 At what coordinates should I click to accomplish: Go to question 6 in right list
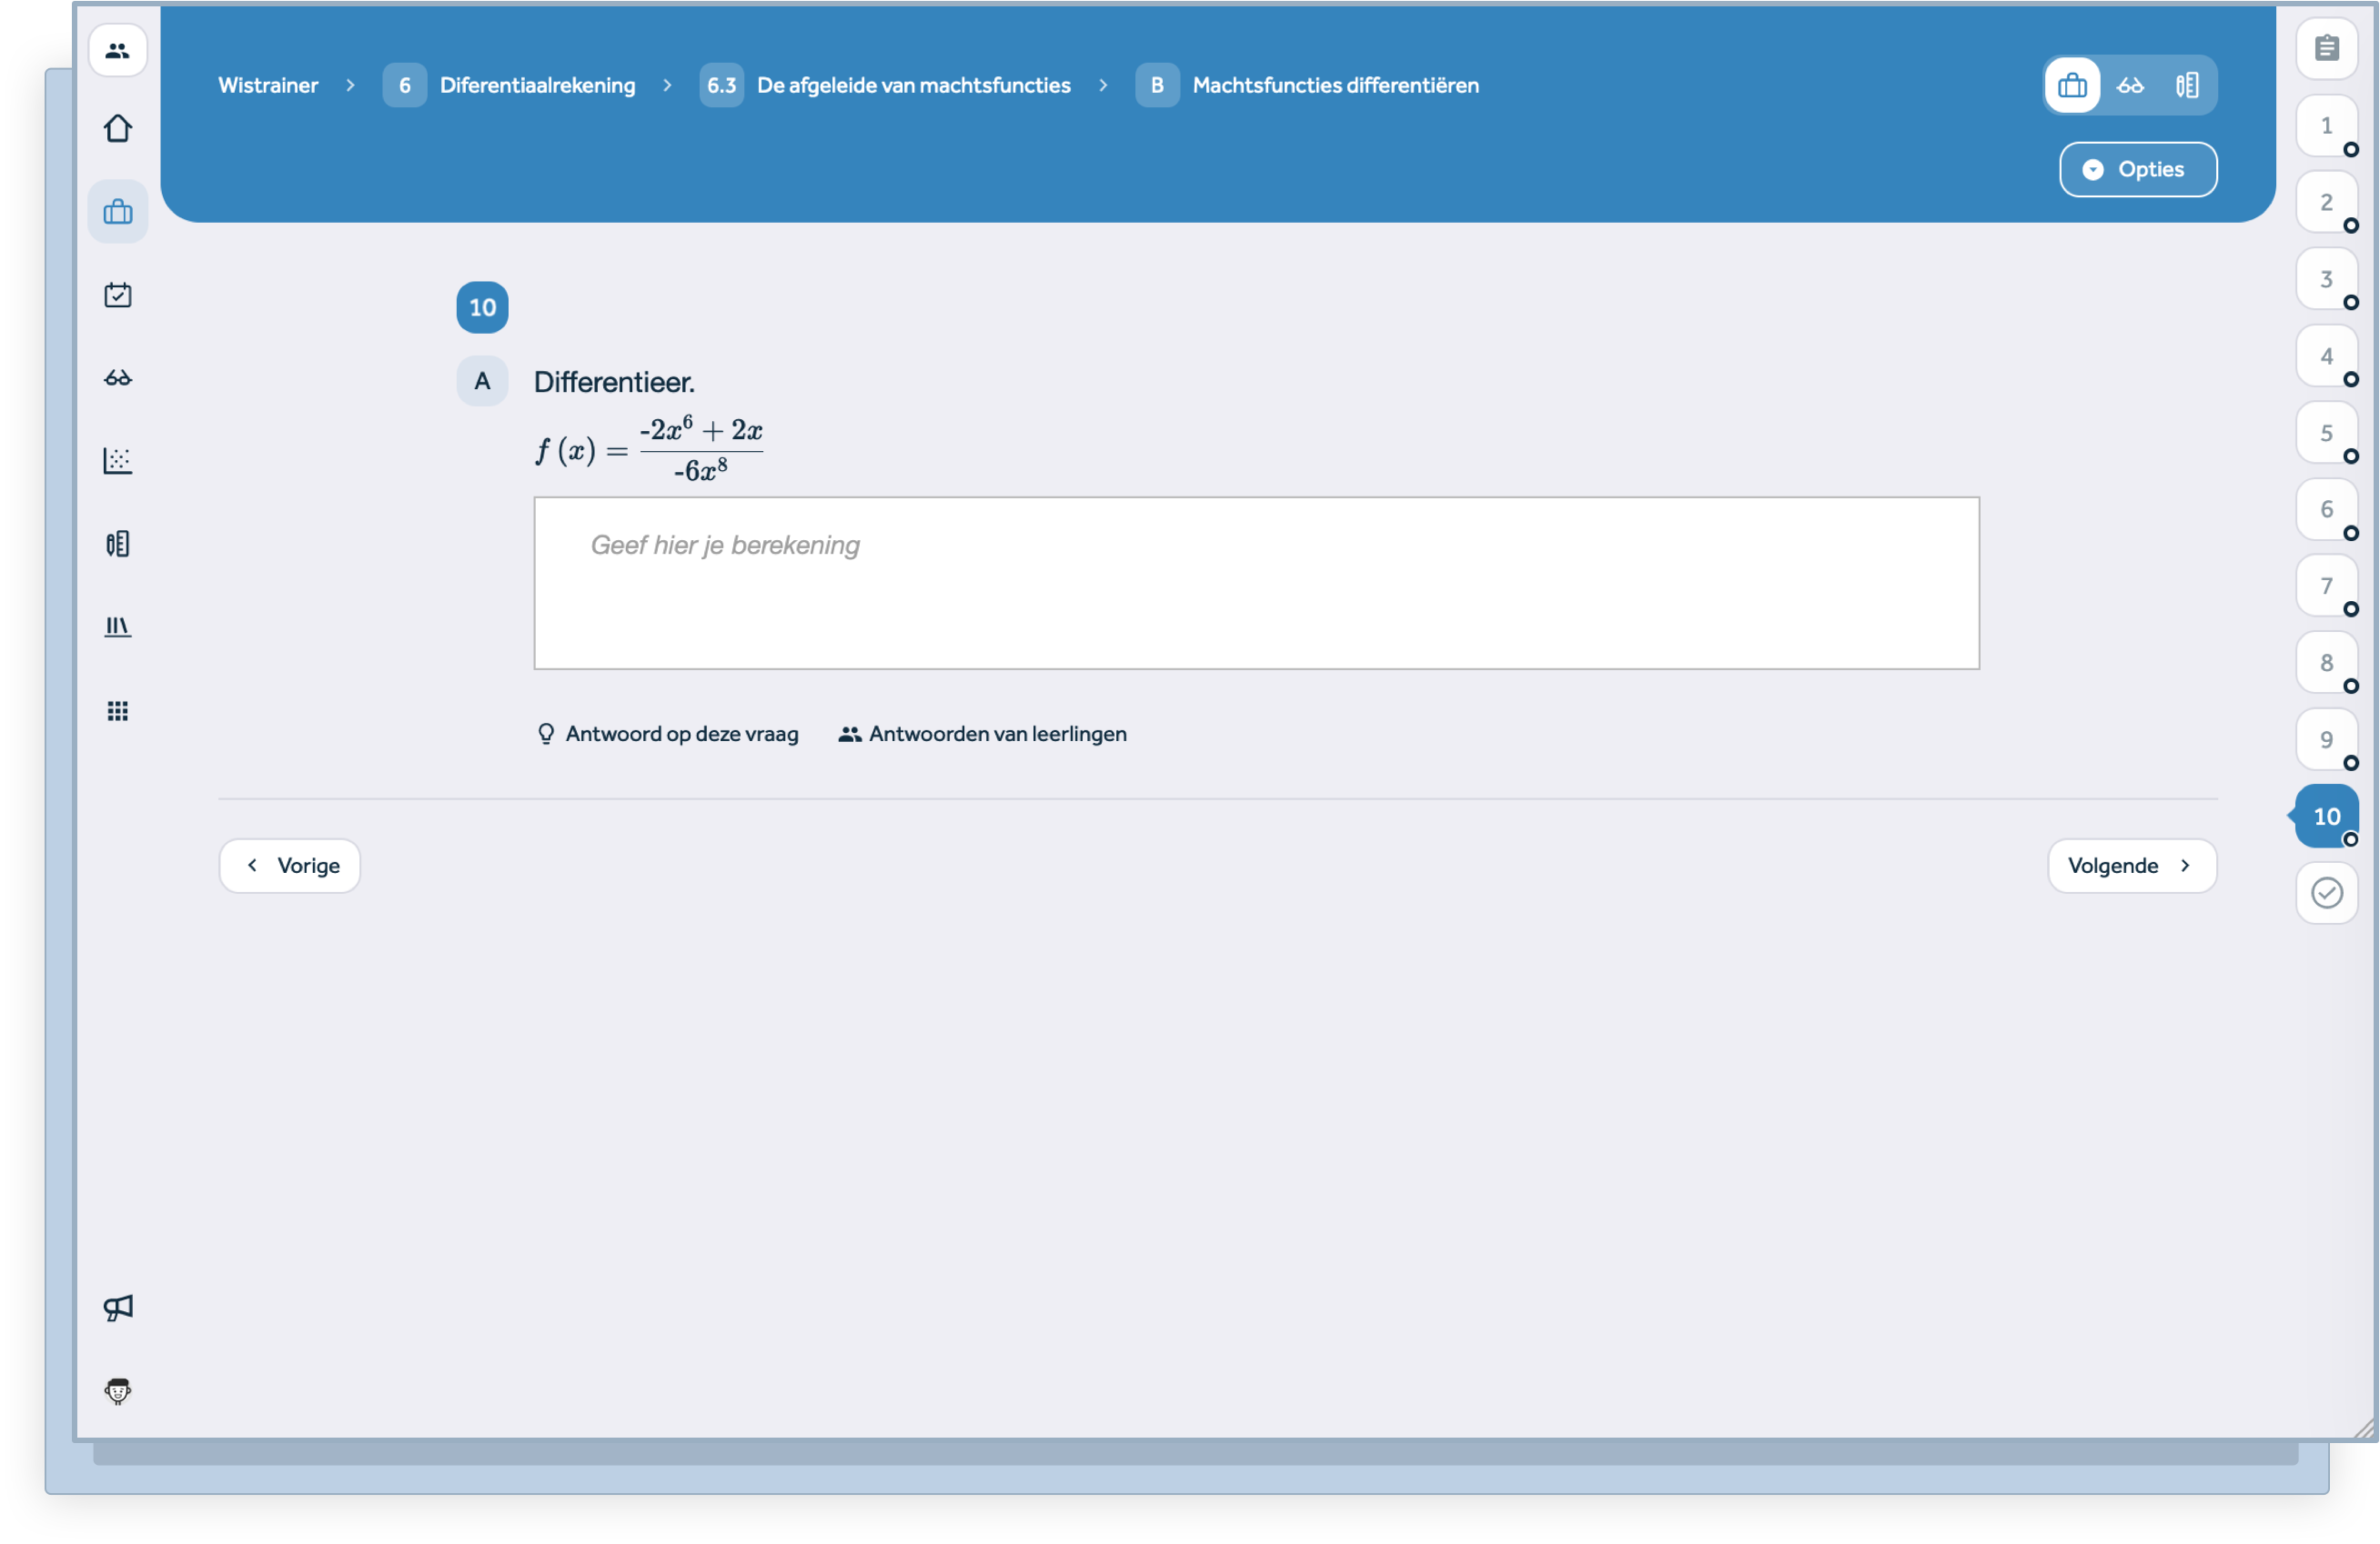click(2326, 510)
